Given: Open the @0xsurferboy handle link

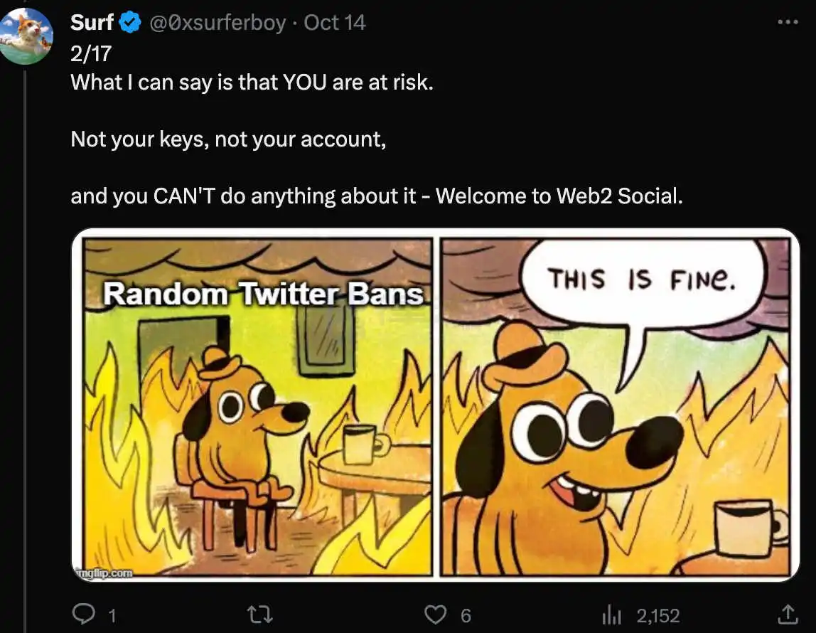Looking at the screenshot, I should (x=218, y=23).
